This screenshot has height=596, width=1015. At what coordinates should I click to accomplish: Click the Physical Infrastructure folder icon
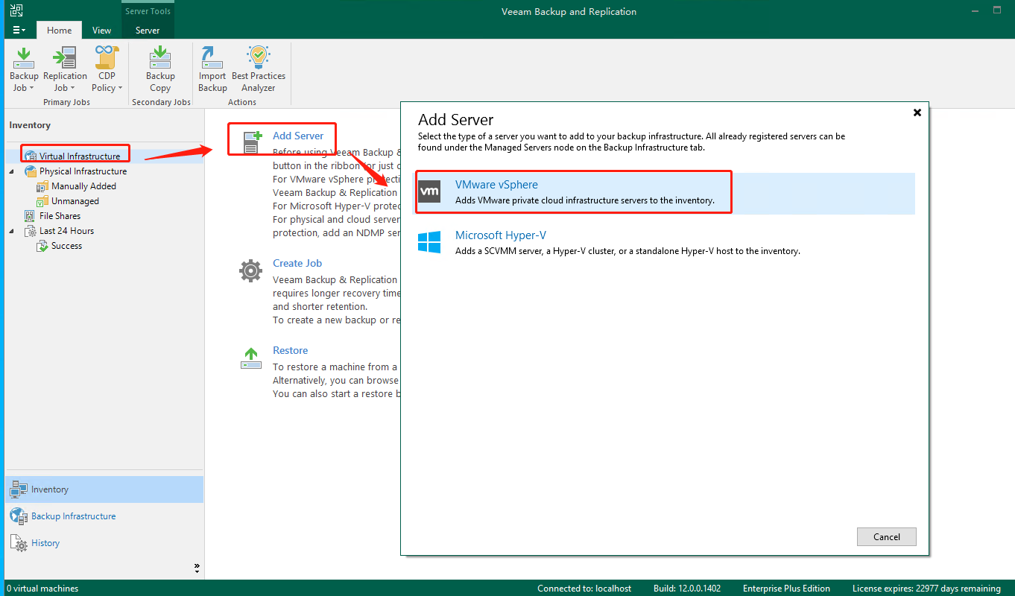click(x=30, y=171)
